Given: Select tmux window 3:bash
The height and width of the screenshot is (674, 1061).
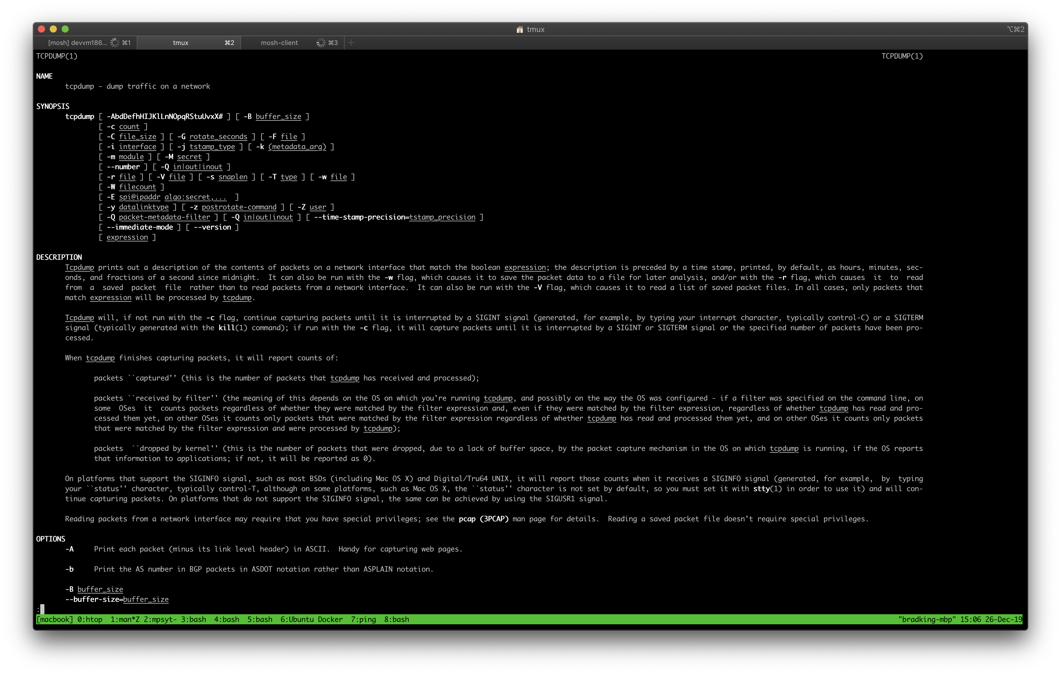Looking at the screenshot, I should (193, 619).
